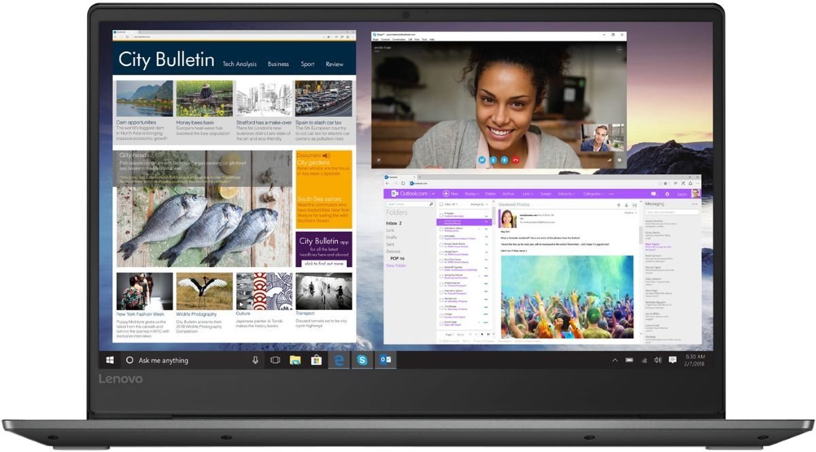Open File Explorer from the taskbar
The image size is (816, 452).
tap(295, 360)
